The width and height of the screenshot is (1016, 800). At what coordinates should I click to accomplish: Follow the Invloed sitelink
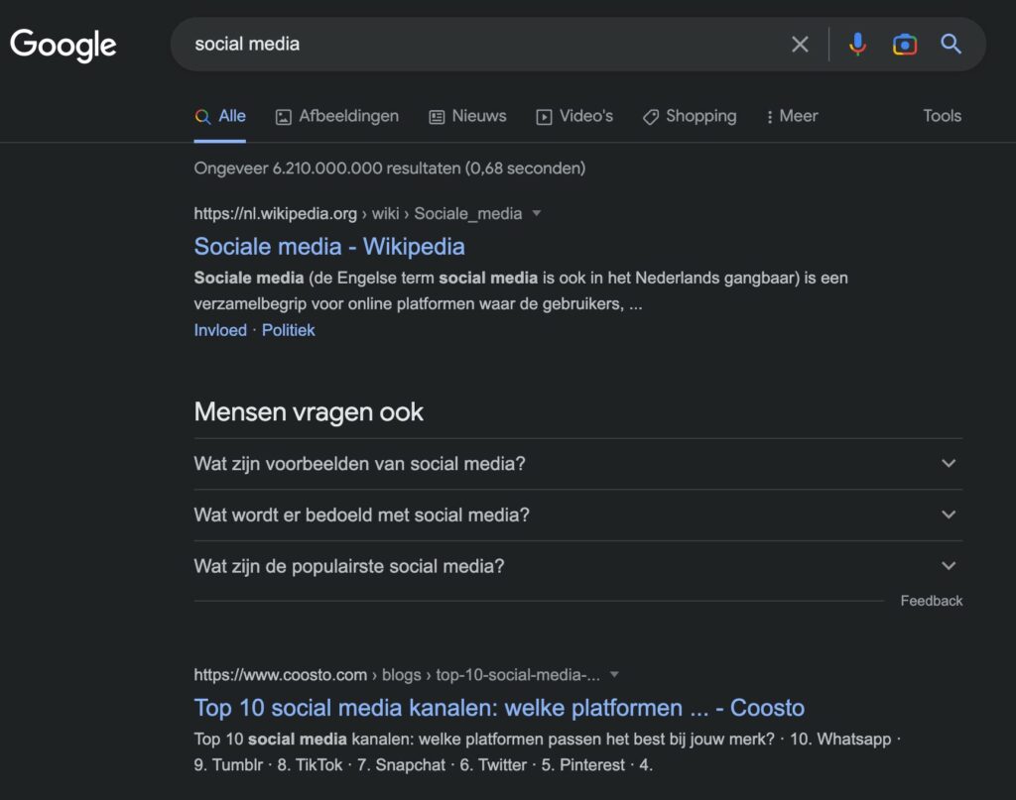220,330
